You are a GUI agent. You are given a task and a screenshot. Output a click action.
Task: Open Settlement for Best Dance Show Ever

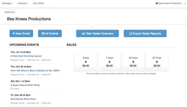click(46, 103)
